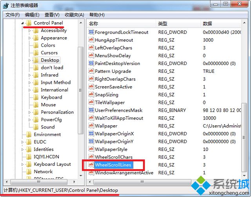The height and width of the screenshot is (197, 251).
Task: Expand the Infrared key
Action: [29, 75]
